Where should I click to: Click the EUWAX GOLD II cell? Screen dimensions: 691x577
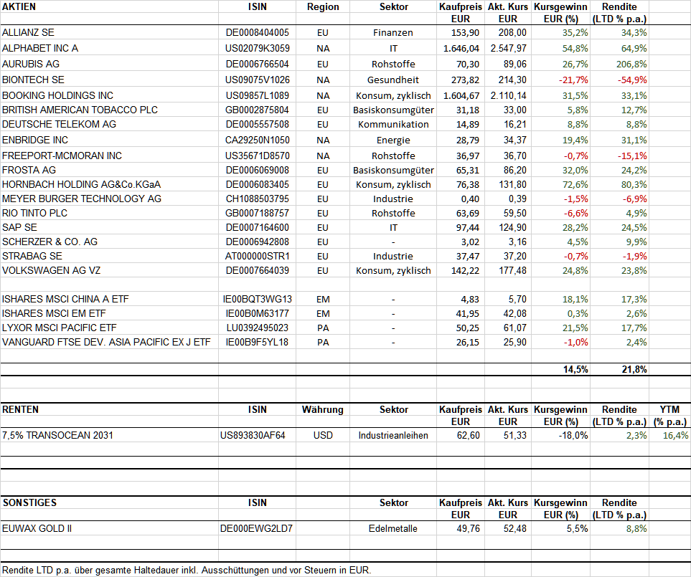(x=109, y=528)
